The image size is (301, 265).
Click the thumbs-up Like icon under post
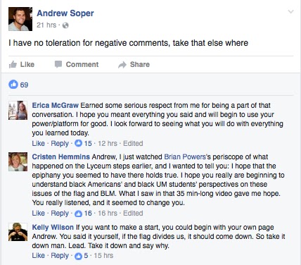tap(13, 64)
